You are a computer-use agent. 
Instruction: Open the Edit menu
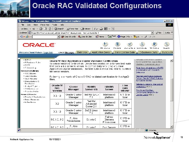tap(29, 25)
